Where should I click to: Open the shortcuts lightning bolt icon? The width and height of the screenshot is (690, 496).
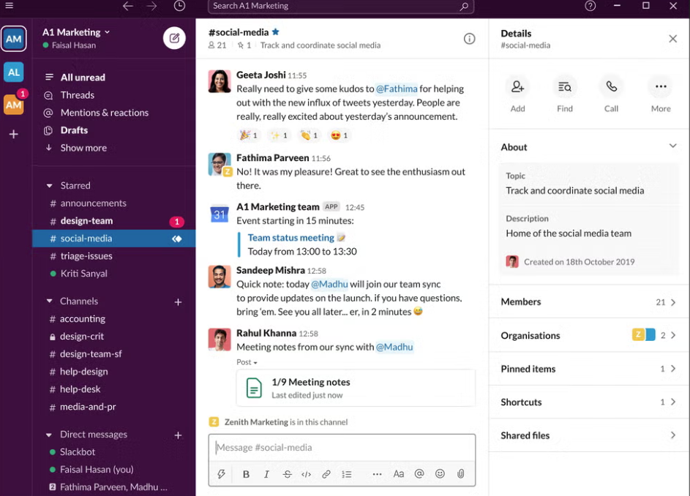pos(222,474)
